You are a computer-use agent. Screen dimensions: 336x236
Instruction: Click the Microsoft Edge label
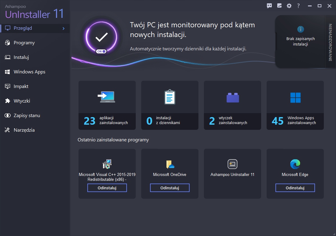pyautogui.click(x=295, y=174)
